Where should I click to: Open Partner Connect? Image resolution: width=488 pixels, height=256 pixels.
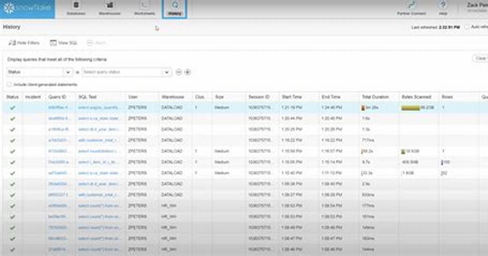click(411, 9)
